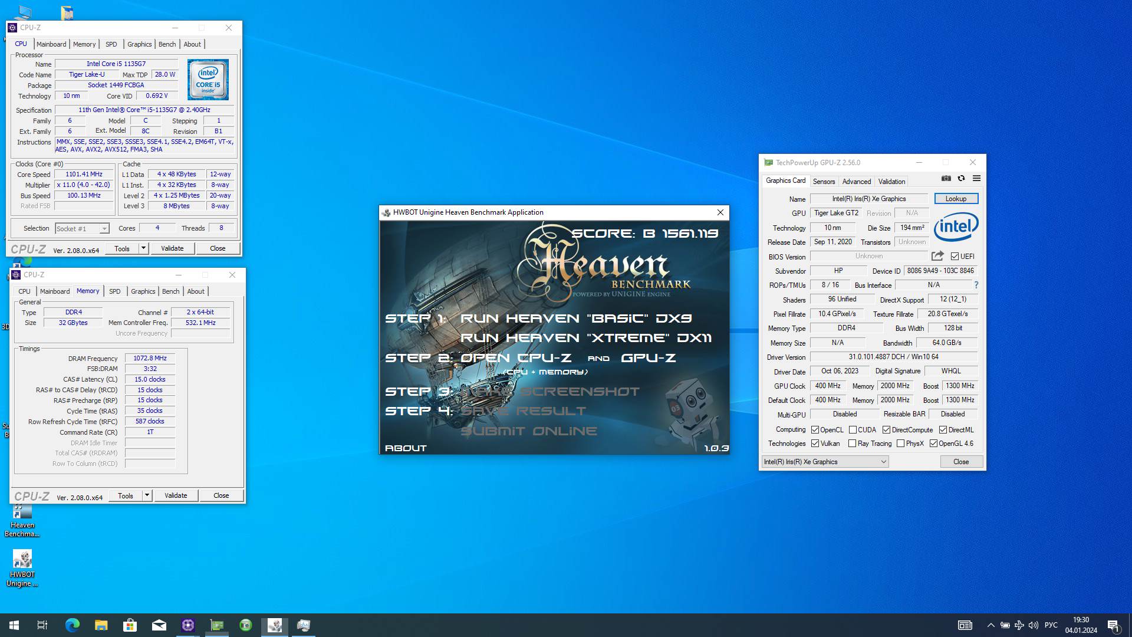Switch to the Advanced tab in GPU-Z
Screen dimensions: 1132x637
[856, 182]
